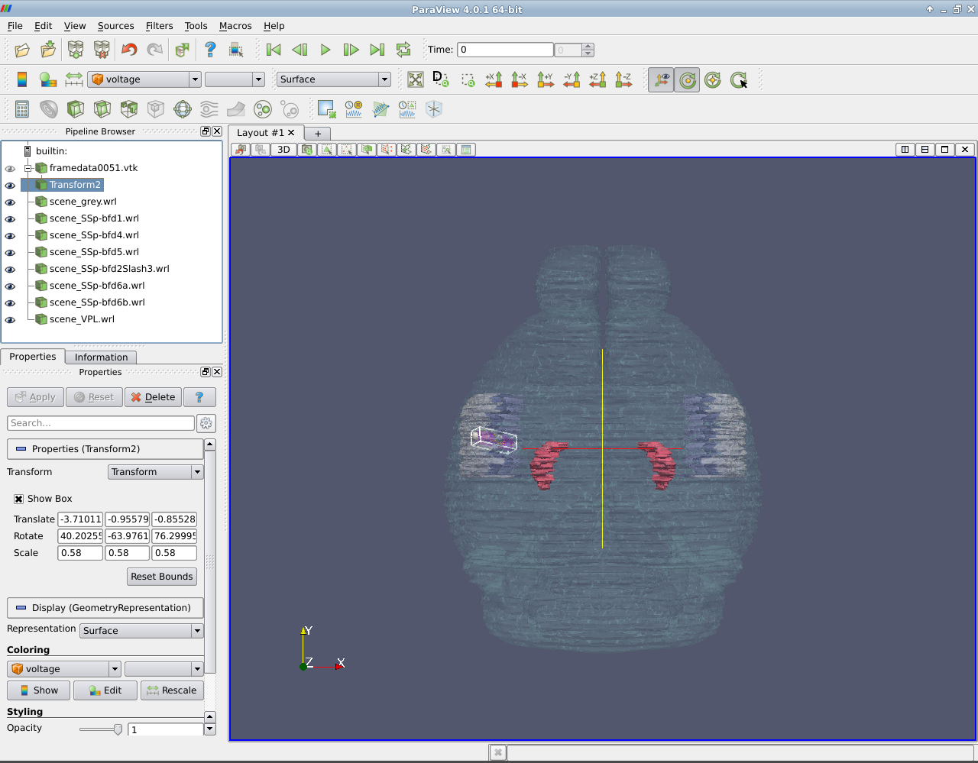
Task: Toggle visibility of scene_VPL.wrl
Action: [10, 320]
